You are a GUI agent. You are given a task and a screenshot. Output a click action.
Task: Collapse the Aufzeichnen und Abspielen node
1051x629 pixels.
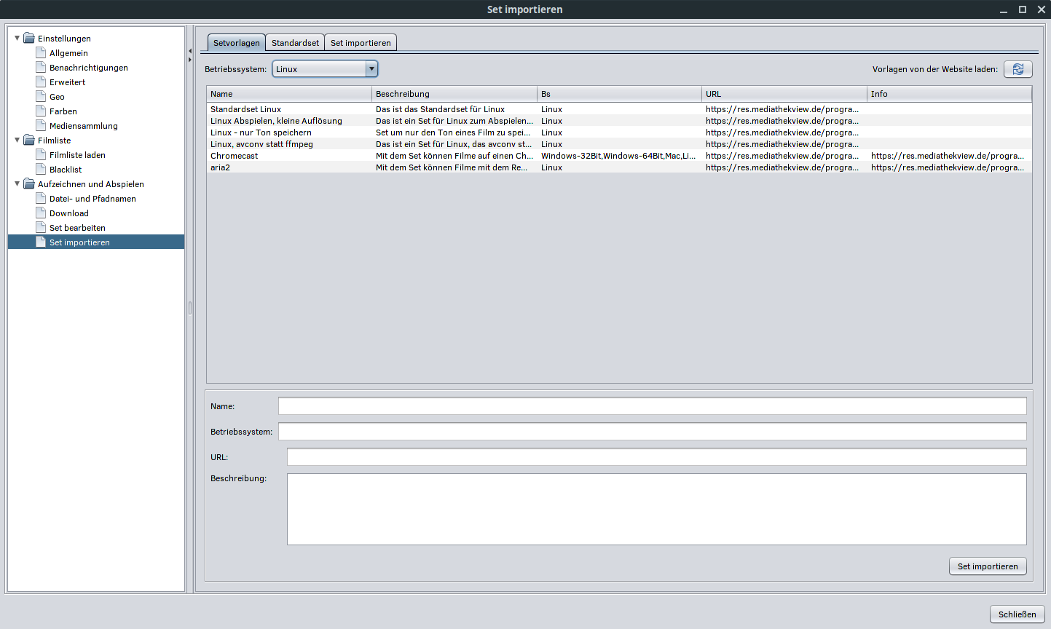point(17,183)
